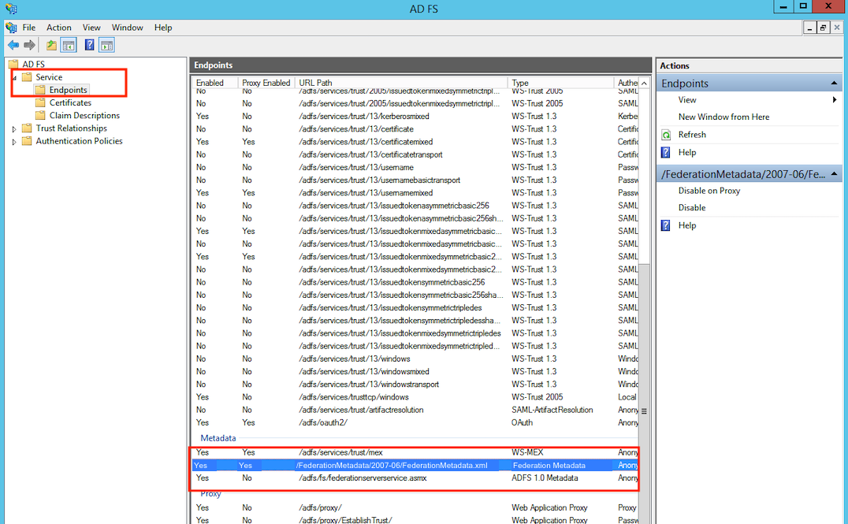Click View in the Actions pane
Image resolution: width=848 pixels, height=524 pixels.
point(687,99)
